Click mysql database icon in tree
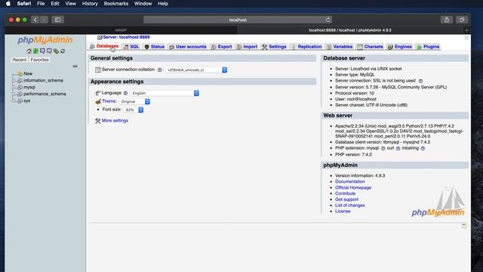 [x=20, y=88]
